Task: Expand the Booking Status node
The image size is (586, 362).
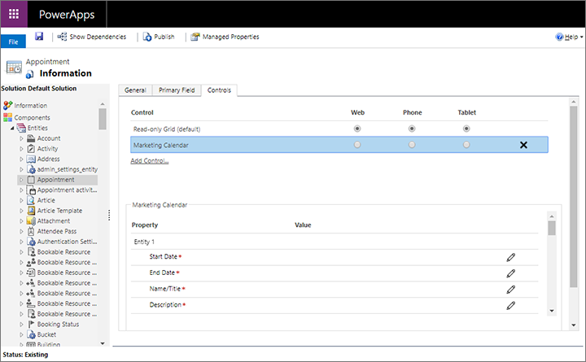Action: tap(21, 325)
